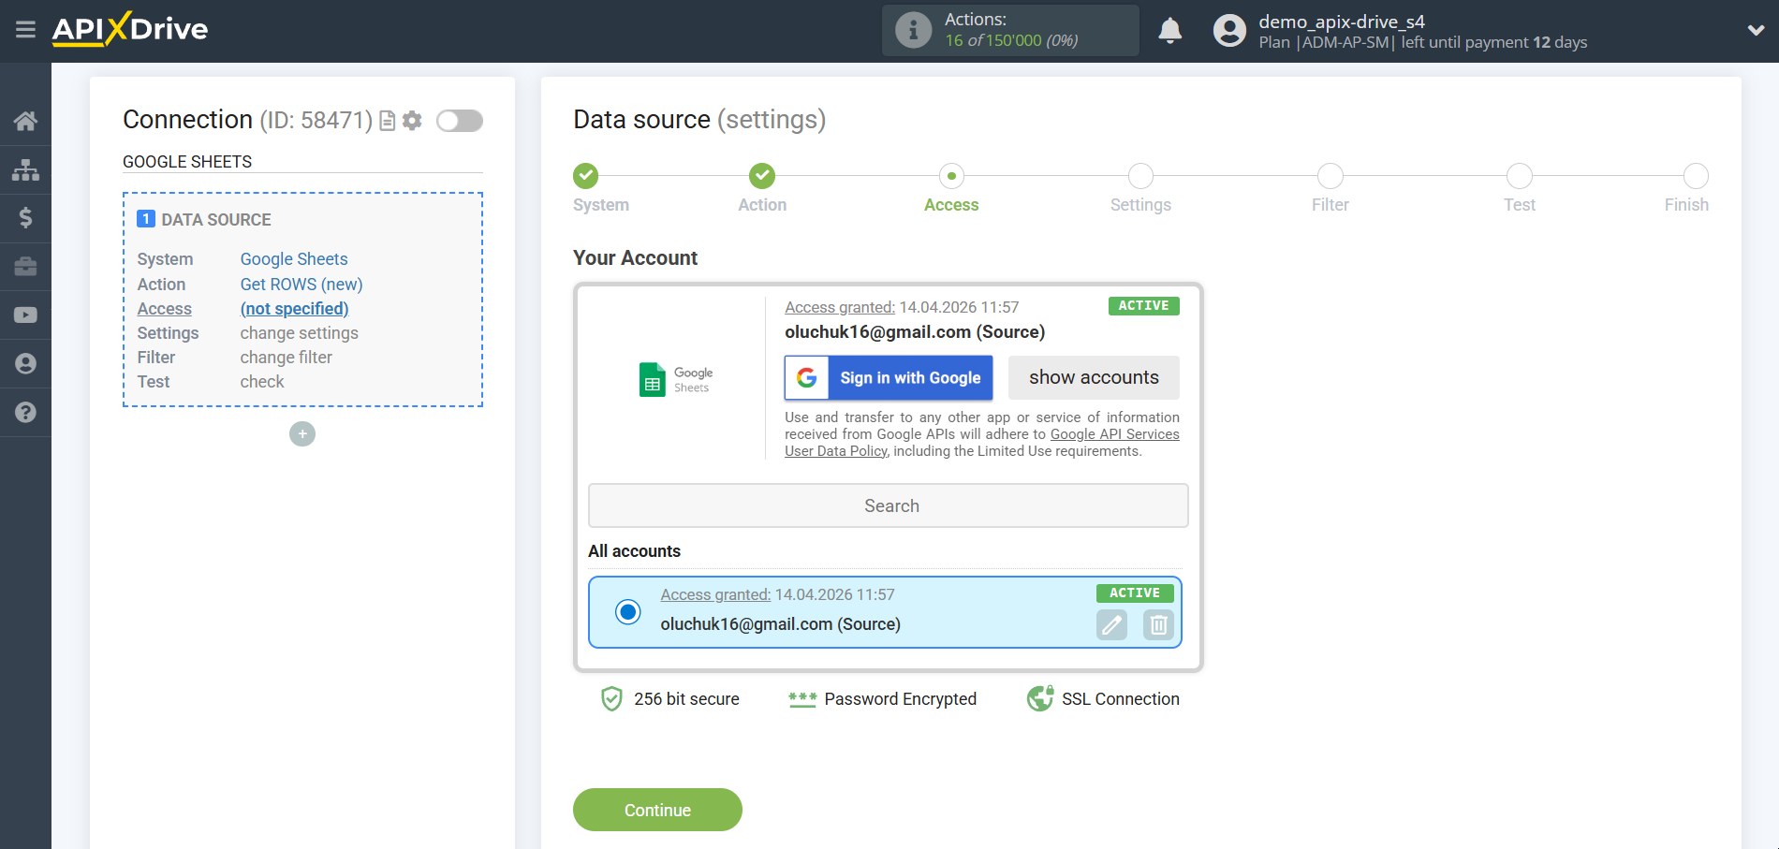Open the notifications bell icon

[1169, 30]
